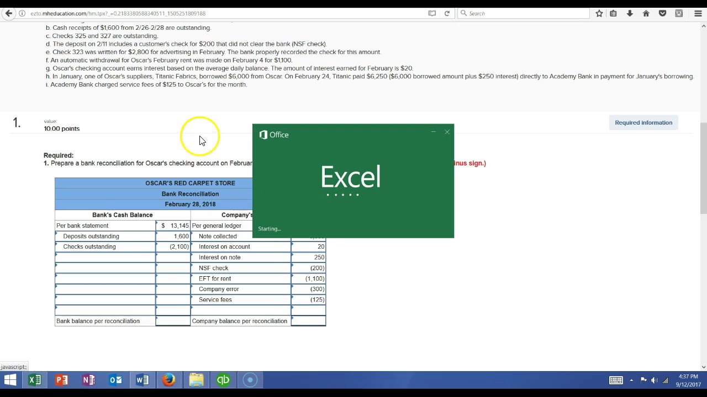The image size is (707, 397).
Task: Click the extension icon beside Pocket
Action: point(679,13)
